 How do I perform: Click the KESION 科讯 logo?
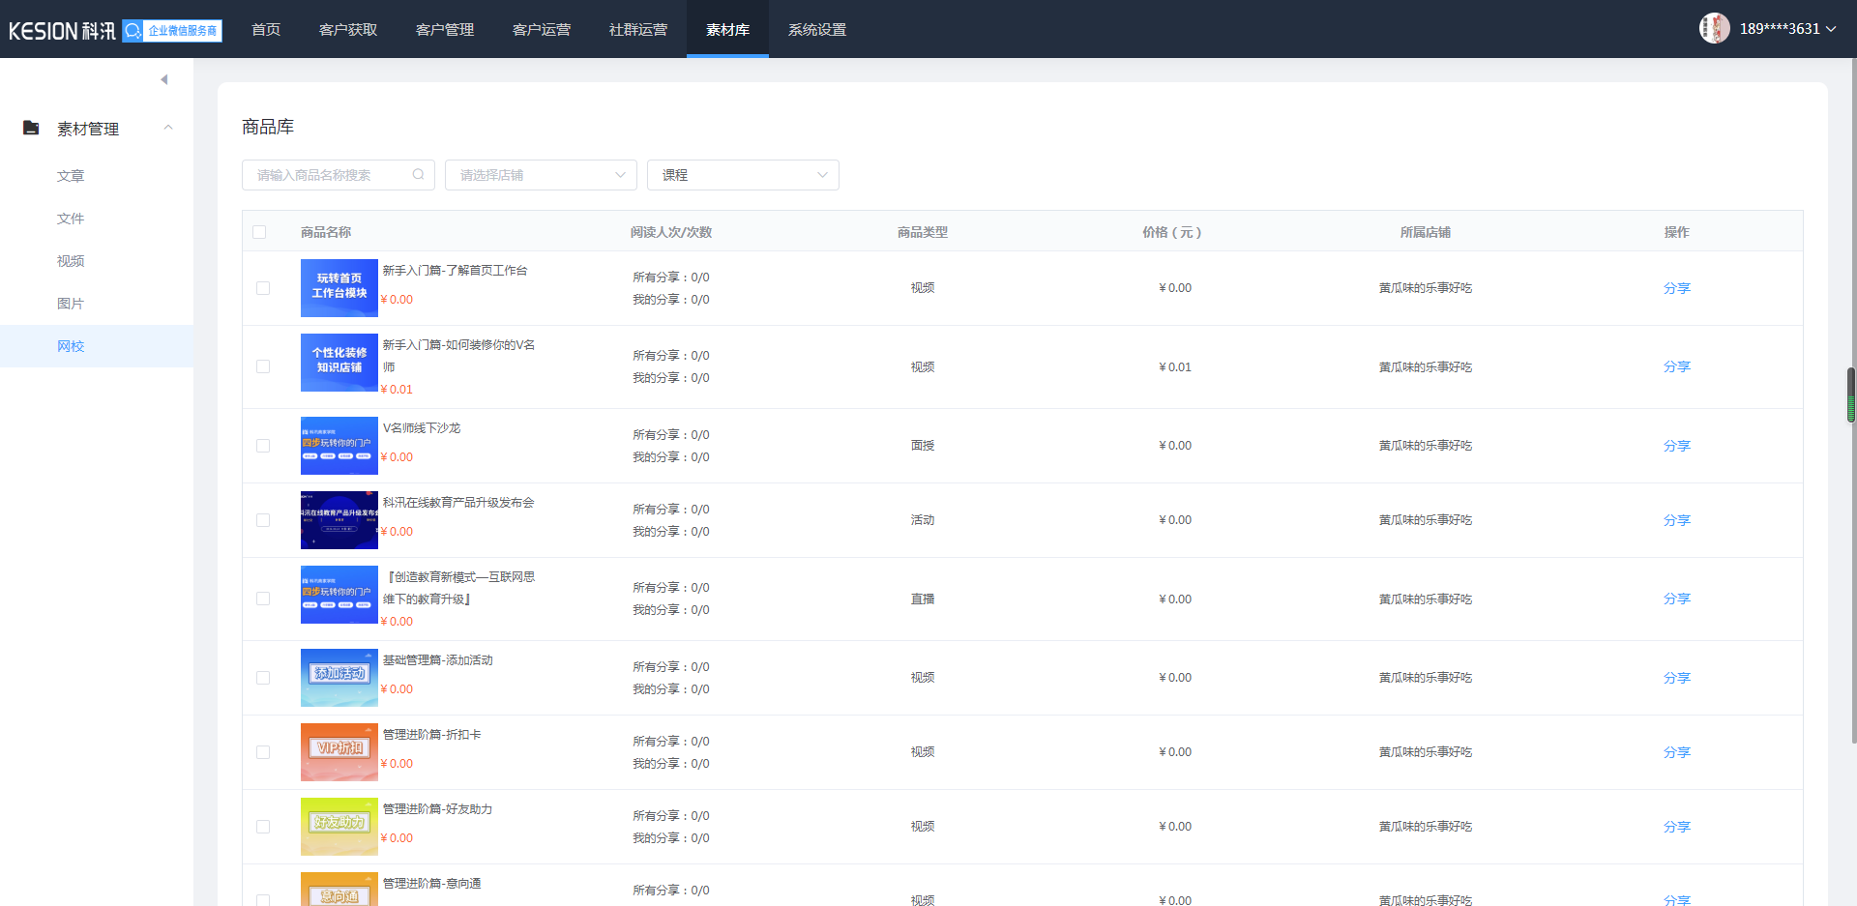point(62,31)
